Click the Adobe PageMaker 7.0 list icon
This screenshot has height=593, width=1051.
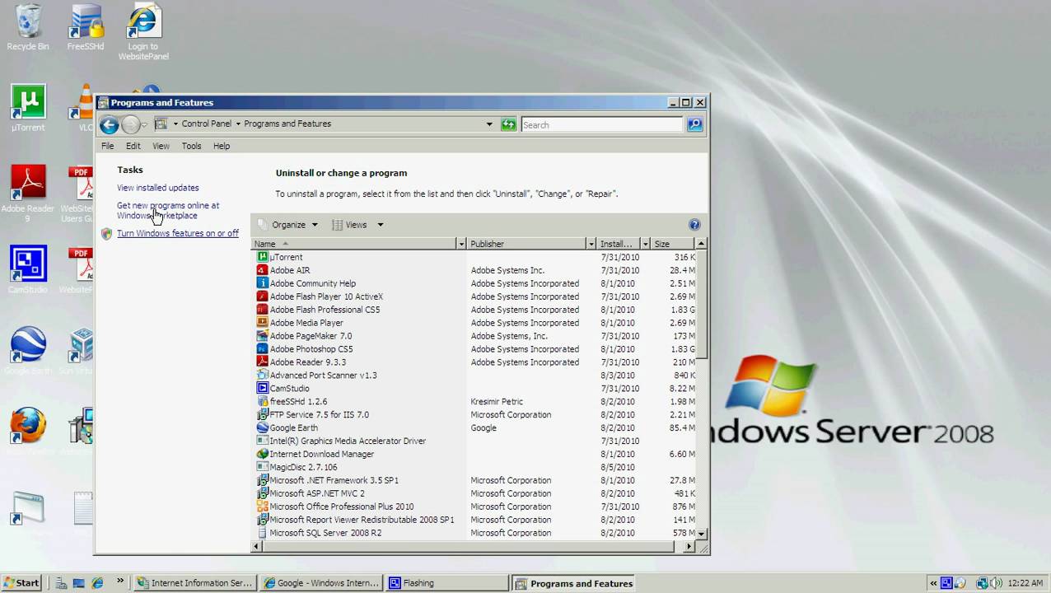point(263,336)
